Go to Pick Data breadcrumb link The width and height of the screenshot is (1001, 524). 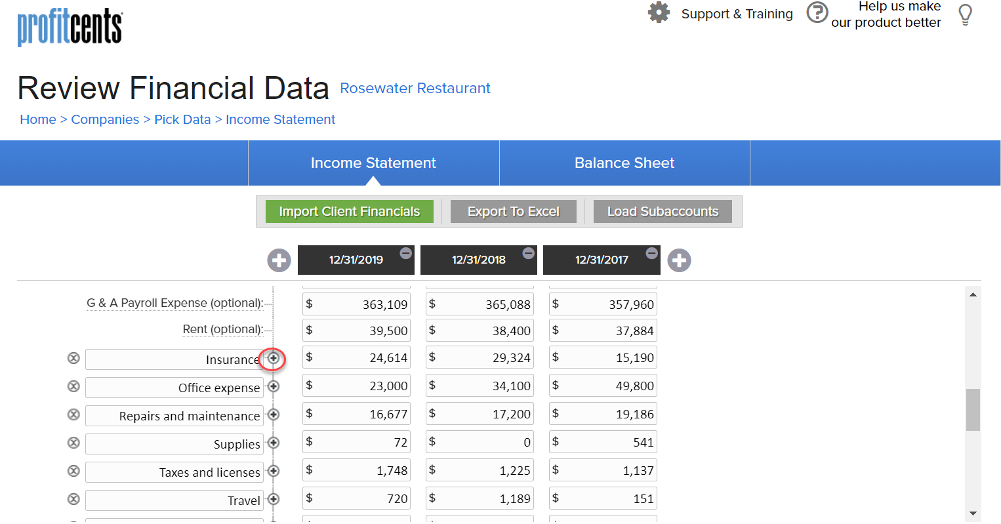tap(182, 119)
